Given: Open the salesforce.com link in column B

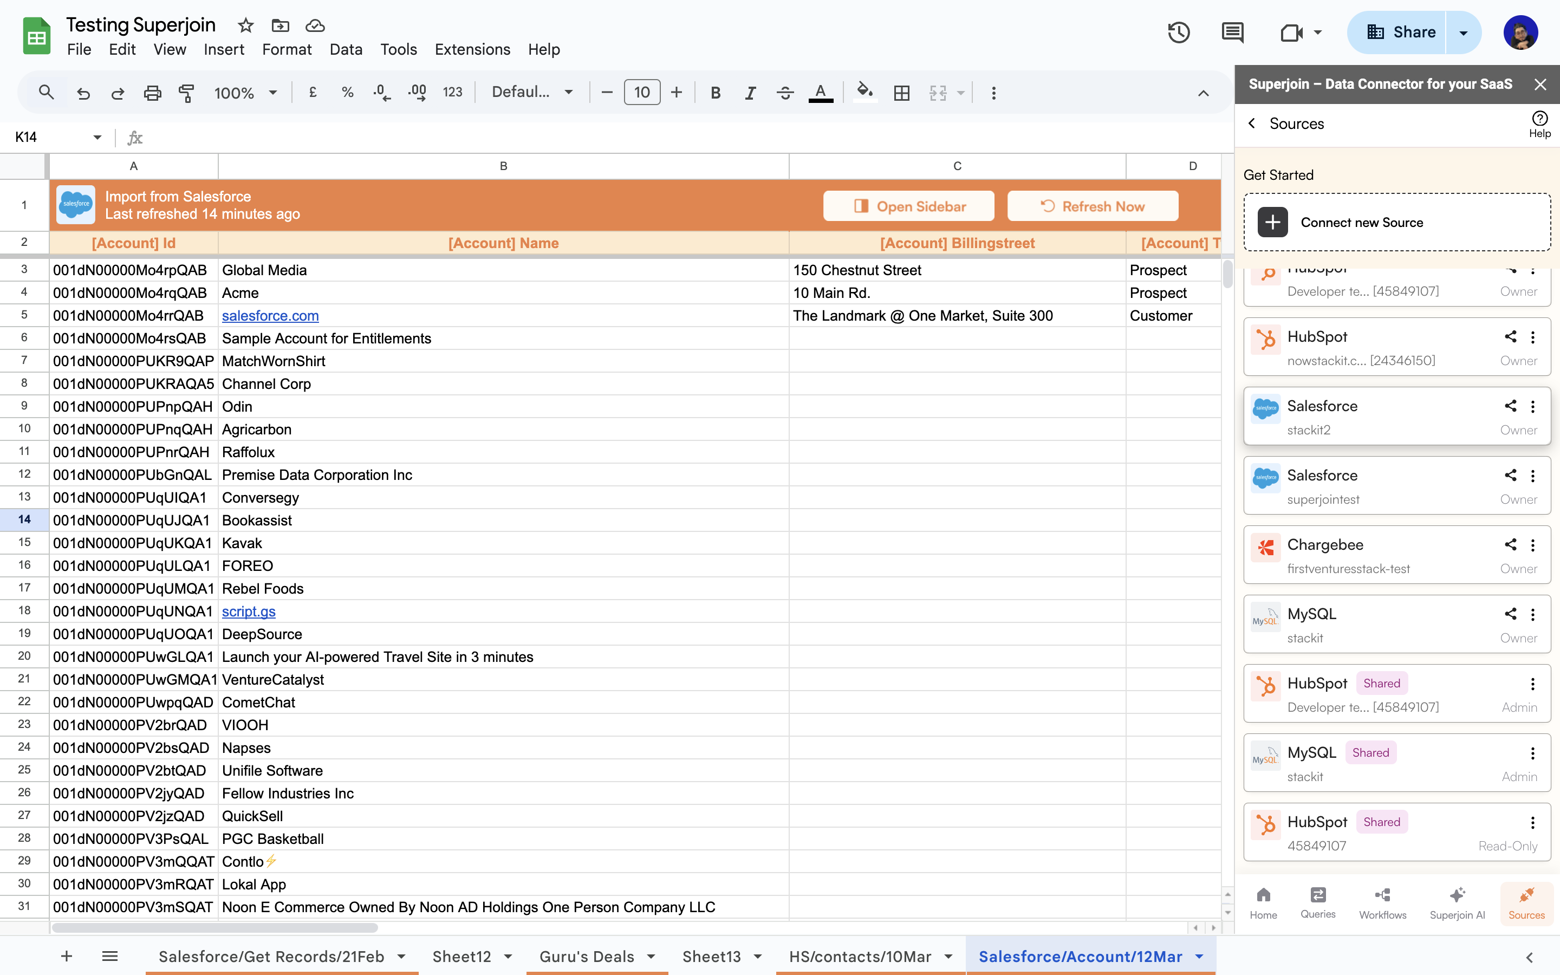Looking at the screenshot, I should coord(270,316).
